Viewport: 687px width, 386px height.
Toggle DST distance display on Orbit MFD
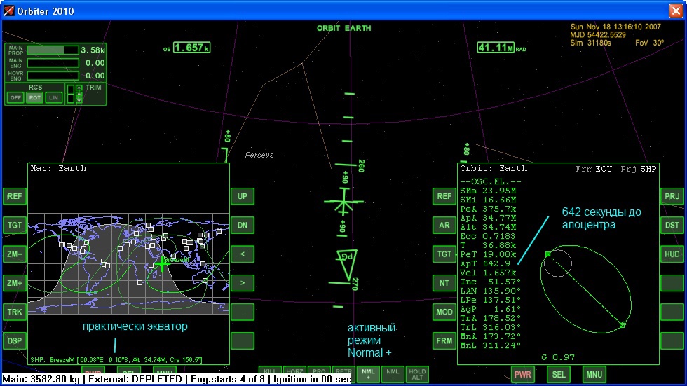[672, 225]
